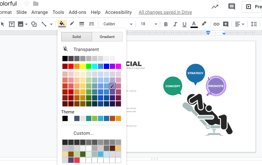
Task: Toggle italic formatting
Action: 175,24
